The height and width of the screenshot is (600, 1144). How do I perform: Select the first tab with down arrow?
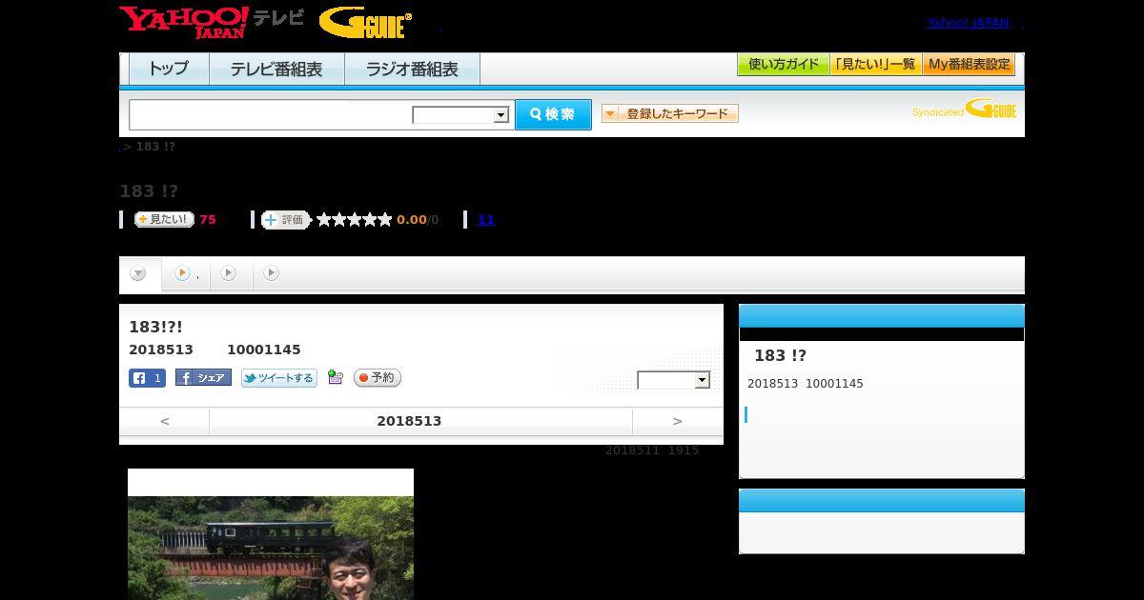tap(139, 274)
